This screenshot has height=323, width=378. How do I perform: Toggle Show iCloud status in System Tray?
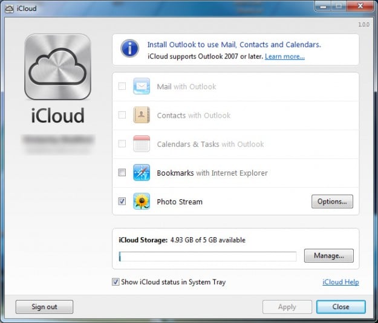(x=116, y=282)
